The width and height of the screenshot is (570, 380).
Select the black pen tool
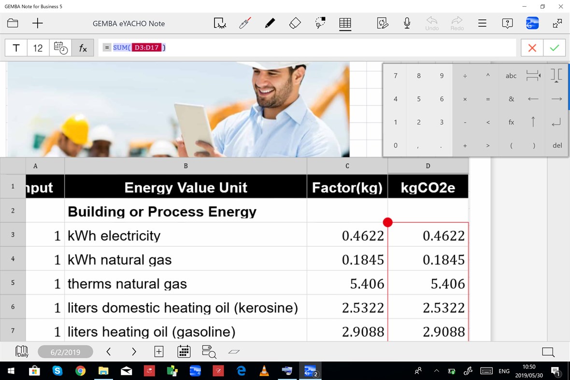(x=270, y=23)
